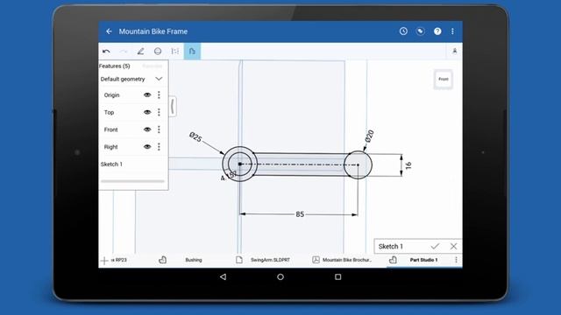Select Sketch 1 in the feature list
Screen dimensions: 561x315
111,164
